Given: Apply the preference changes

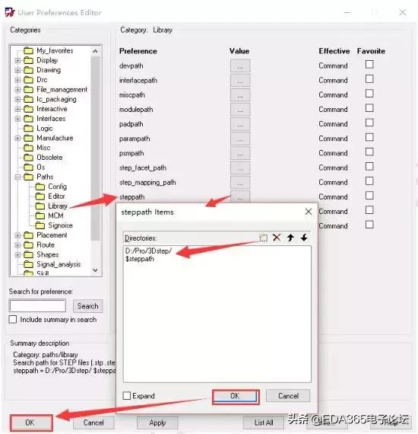Looking at the screenshot, I should [157, 423].
